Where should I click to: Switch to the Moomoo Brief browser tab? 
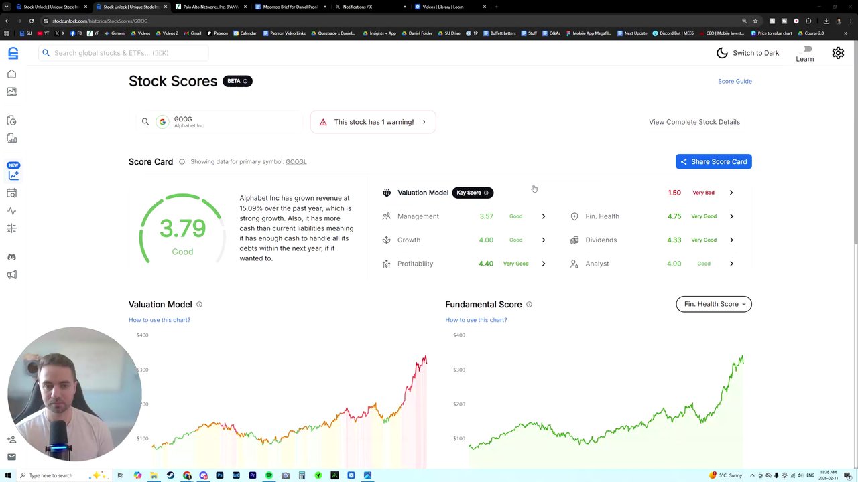click(291, 7)
